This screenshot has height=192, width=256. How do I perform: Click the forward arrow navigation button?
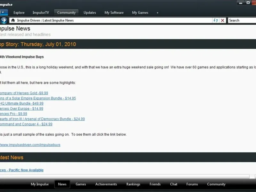(4, 20)
